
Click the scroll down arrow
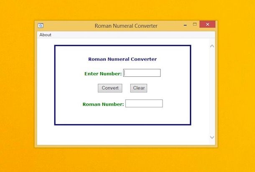212,137
